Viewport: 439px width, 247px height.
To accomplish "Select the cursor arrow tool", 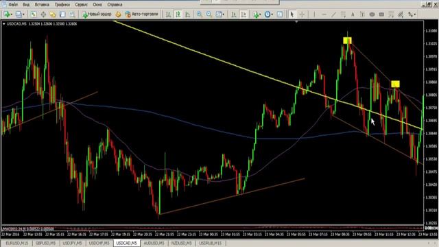I will [292, 14].
